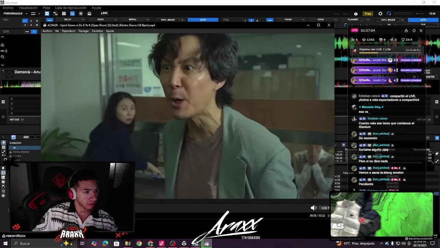Viewport: 440px width, 248px height.
Task: Click the LIVE likes heart icon
Action: coord(403,40)
